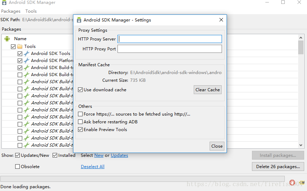Click SDK Manager icon in Settings title bar

point(79,20)
